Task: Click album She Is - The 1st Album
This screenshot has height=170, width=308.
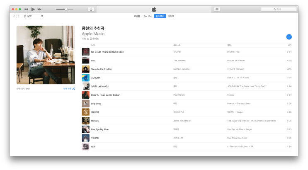Action: pos(238,78)
